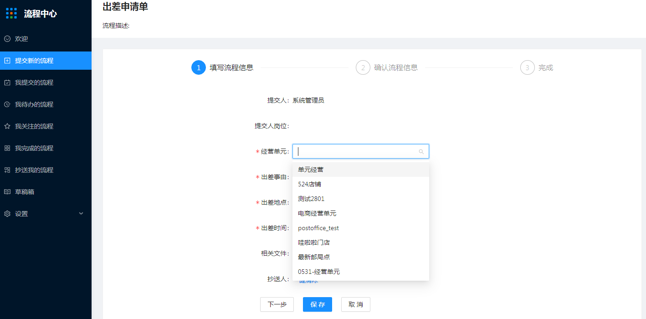The width and height of the screenshot is (646, 319).
Task: Pick 电商经营单元 from the list
Action: click(361, 213)
